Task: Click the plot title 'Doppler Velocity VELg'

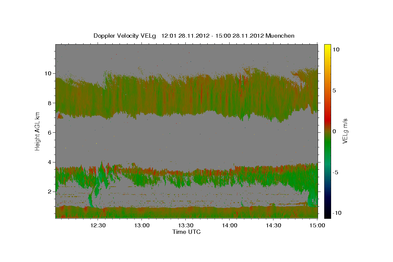Action: [x=125, y=36]
